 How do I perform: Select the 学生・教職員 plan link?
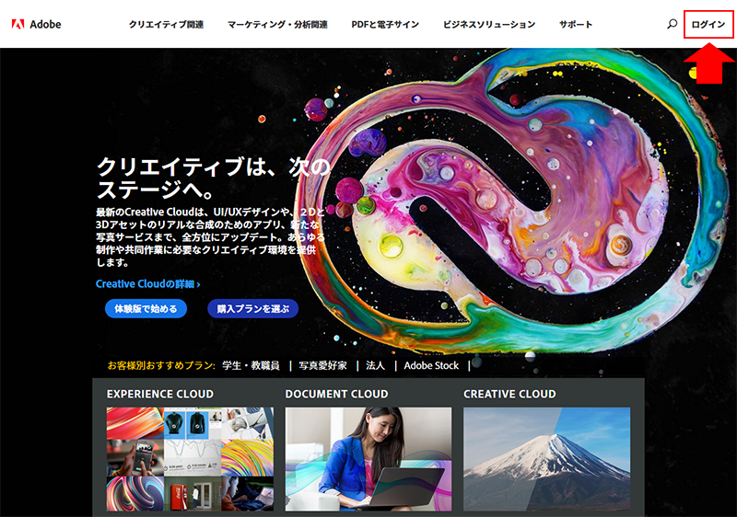[251, 365]
